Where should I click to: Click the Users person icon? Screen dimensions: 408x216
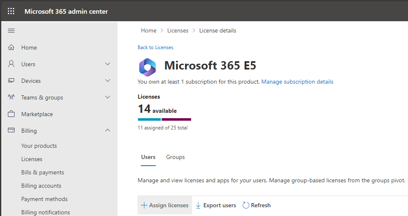pyautogui.click(x=11, y=64)
